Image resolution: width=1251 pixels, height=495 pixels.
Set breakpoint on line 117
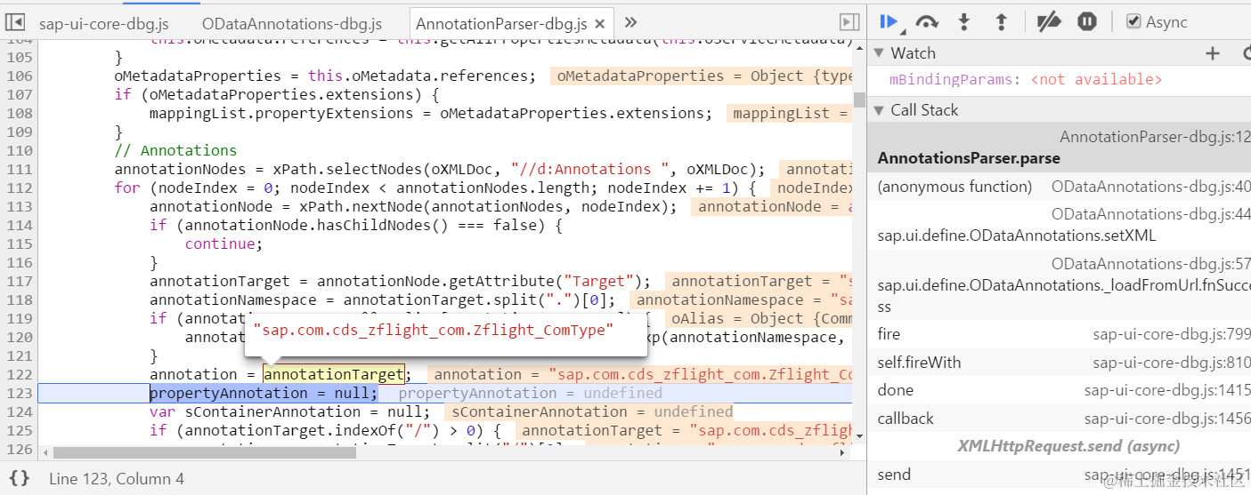(18, 281)
